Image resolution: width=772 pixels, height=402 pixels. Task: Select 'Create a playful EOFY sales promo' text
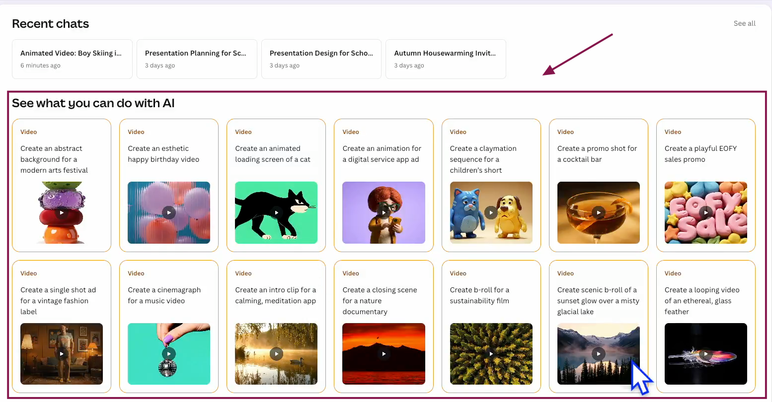pyautogui.click(x=700, y=154)
